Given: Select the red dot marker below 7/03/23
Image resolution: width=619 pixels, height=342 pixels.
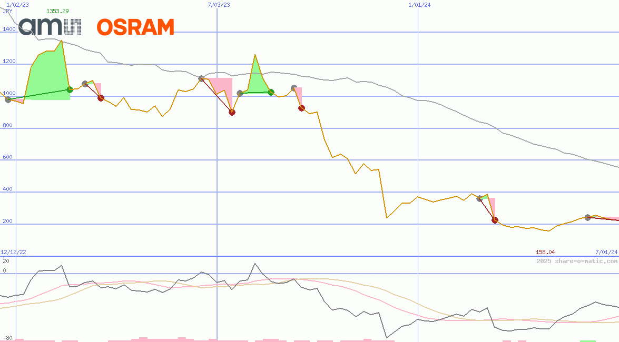Looking at the screenshot, I should 232,112.
